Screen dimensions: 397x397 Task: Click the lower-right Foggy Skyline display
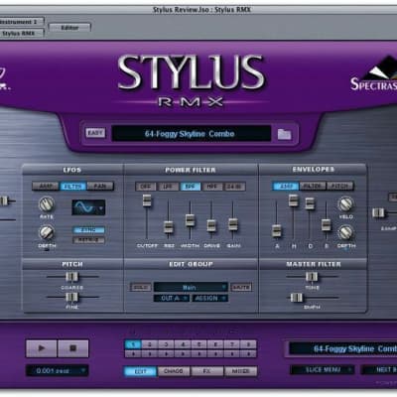click(342, 348)
